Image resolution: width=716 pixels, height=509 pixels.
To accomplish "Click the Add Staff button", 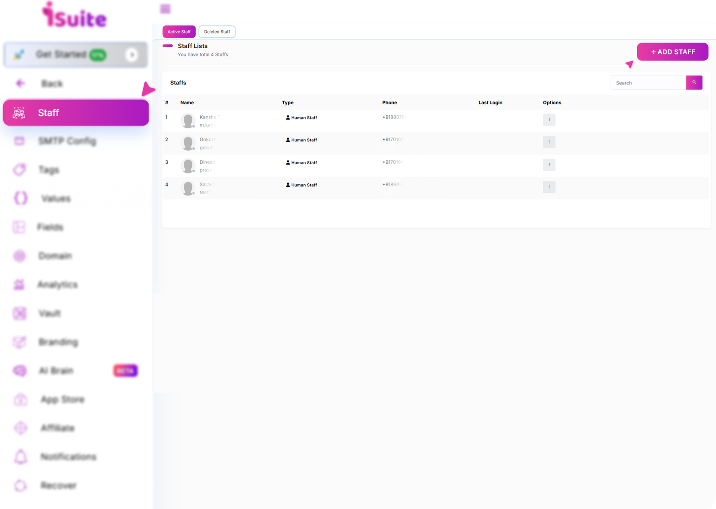I will point(672,52).
